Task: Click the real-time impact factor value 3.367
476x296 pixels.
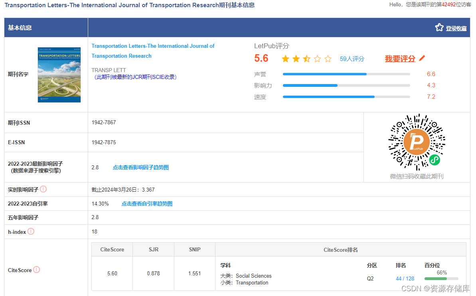Action: (x=148, y=190)
